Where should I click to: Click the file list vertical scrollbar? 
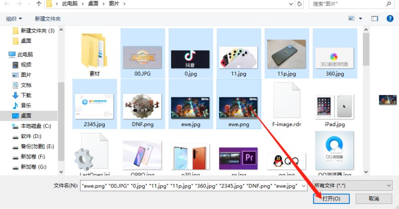click(366, 101)
